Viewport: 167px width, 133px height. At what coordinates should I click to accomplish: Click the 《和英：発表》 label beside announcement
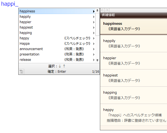(74, 49)
